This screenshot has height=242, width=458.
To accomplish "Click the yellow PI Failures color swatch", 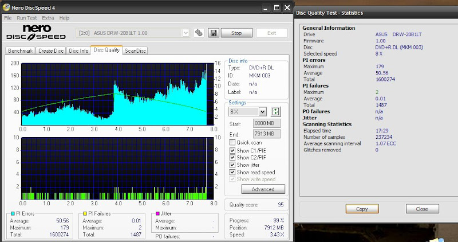I will coord(85,214).
